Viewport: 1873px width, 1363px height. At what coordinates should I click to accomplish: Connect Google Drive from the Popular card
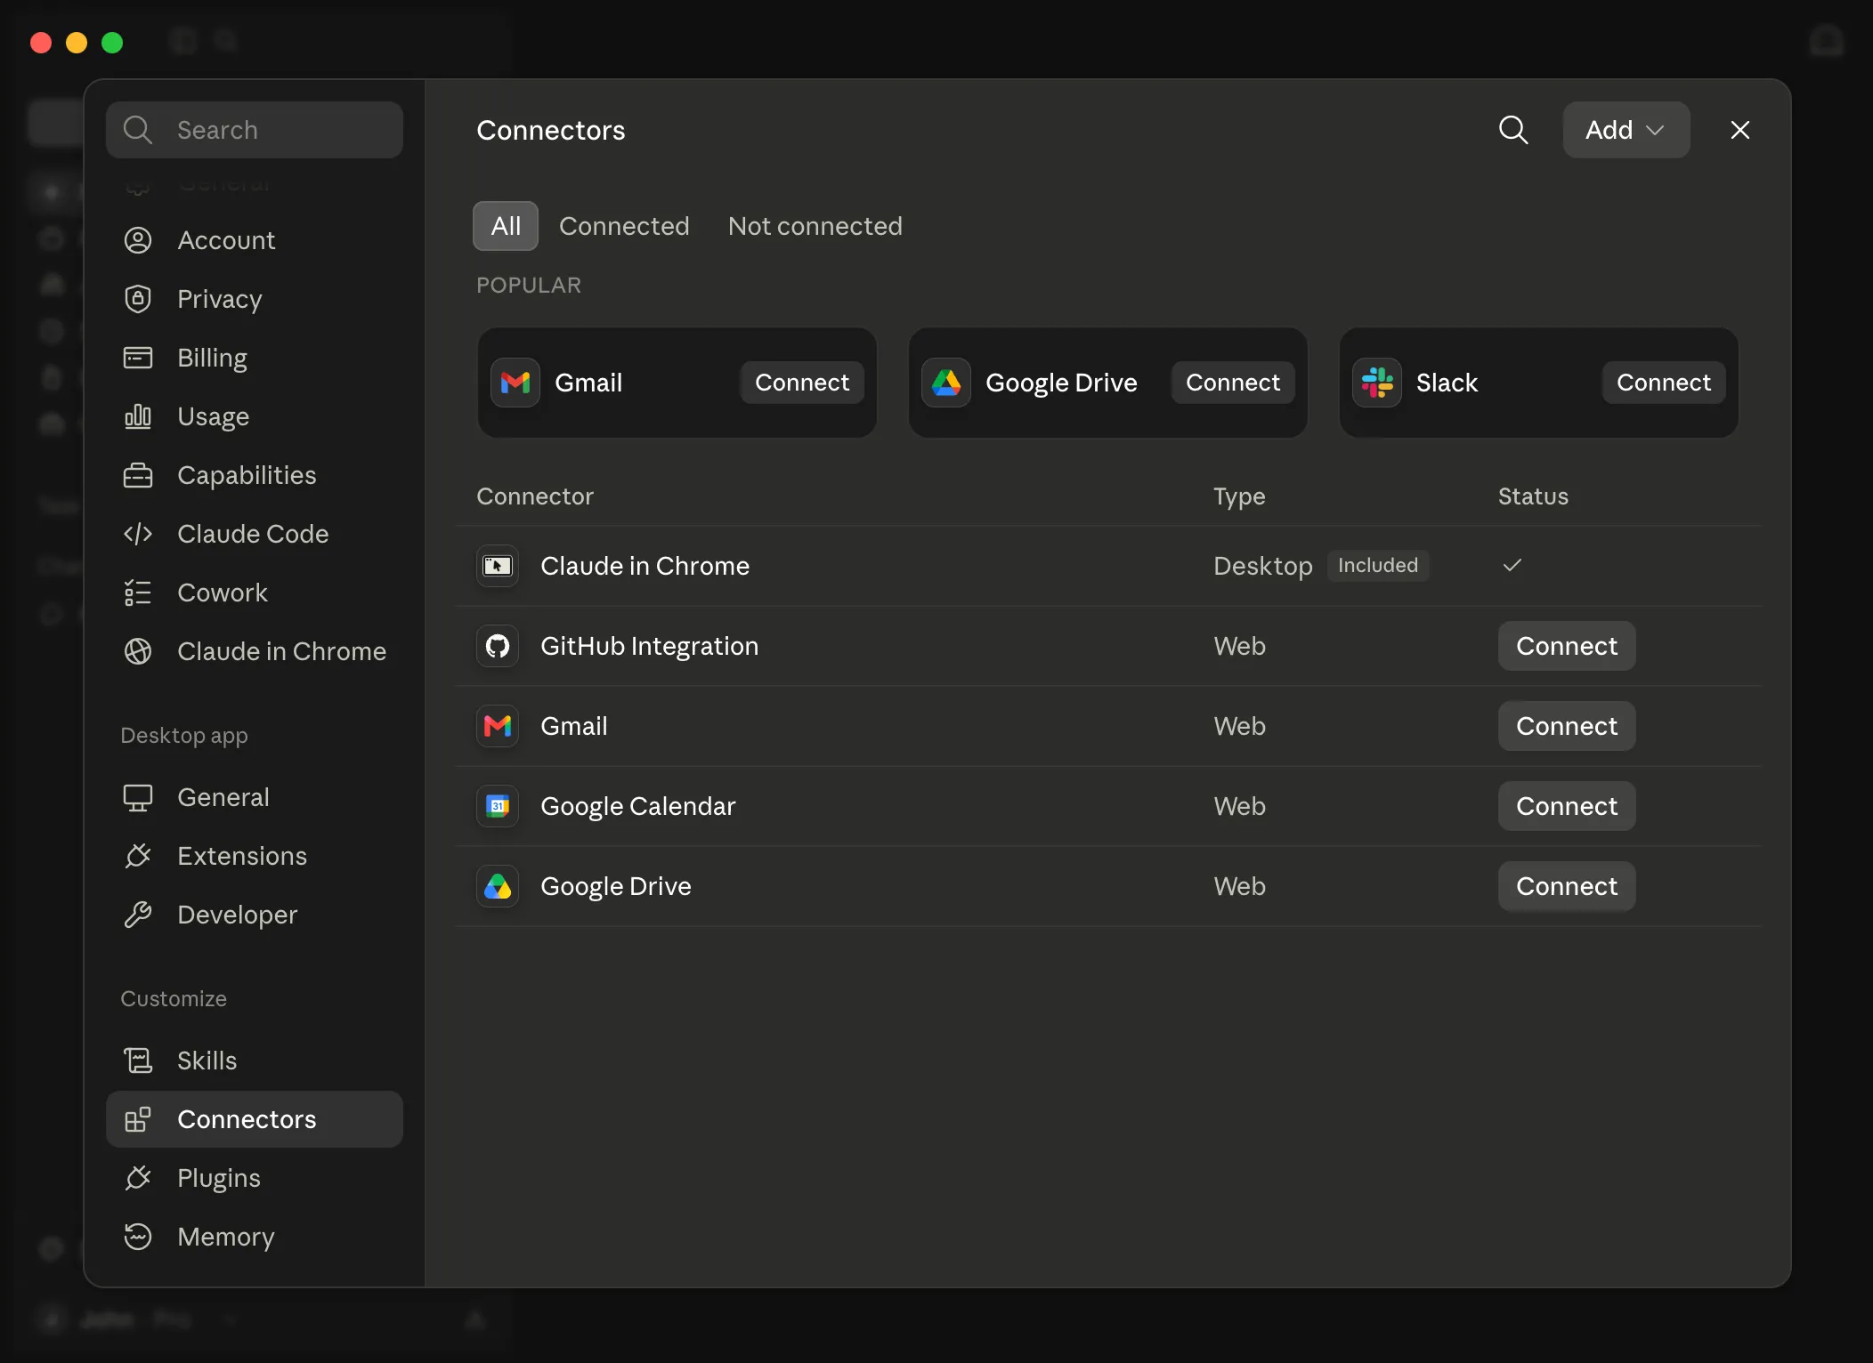coord(1233,383)
